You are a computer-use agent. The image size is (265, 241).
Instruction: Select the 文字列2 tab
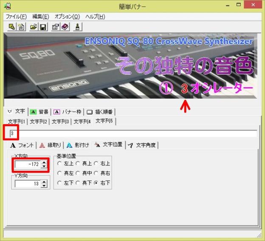(38, 122)
